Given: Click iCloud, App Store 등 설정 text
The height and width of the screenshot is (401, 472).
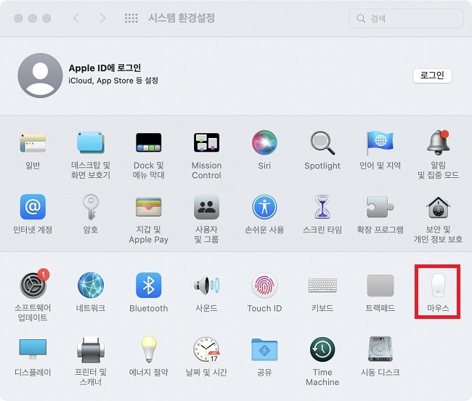Looking at the screenshot, I should tap(113, 81).
